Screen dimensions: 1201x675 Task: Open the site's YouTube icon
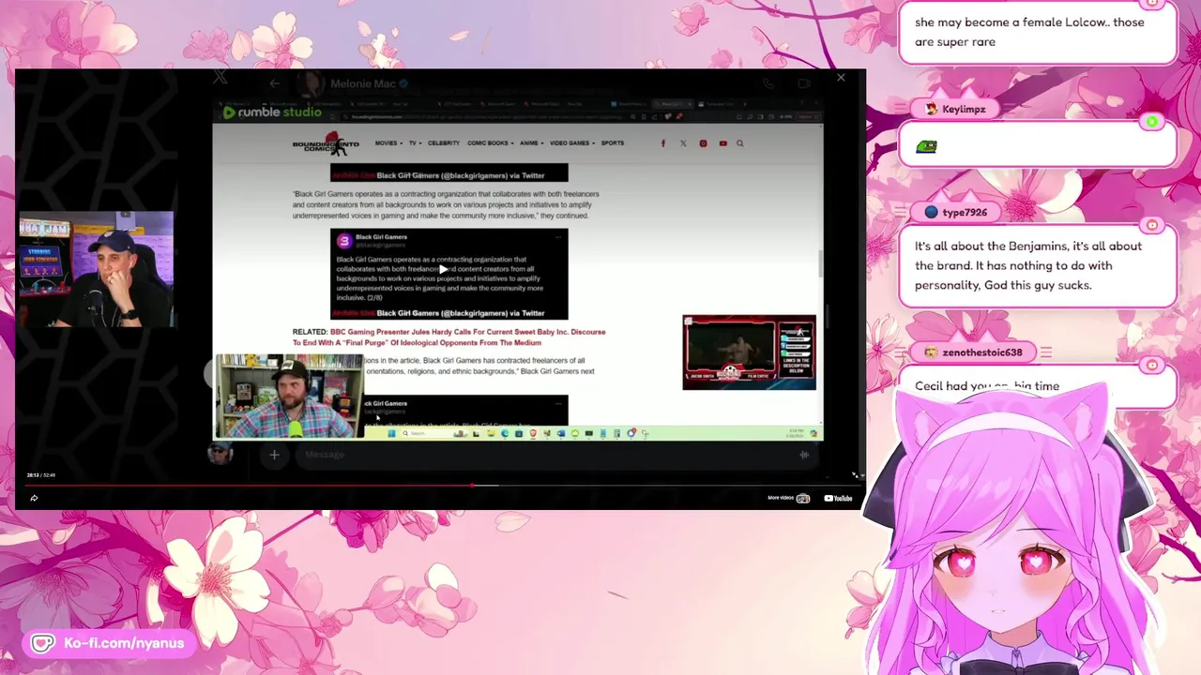(722, 143)
